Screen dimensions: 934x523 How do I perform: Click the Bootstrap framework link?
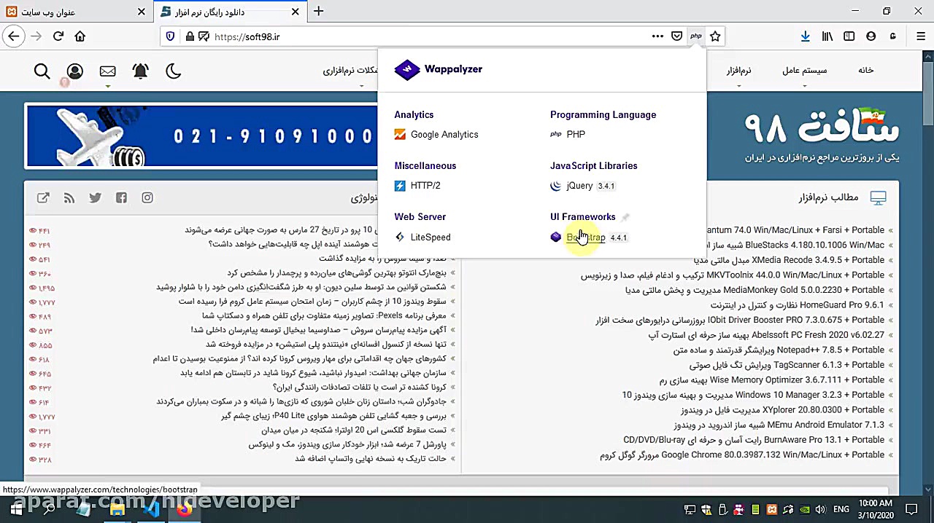click(x=586, y=237)
